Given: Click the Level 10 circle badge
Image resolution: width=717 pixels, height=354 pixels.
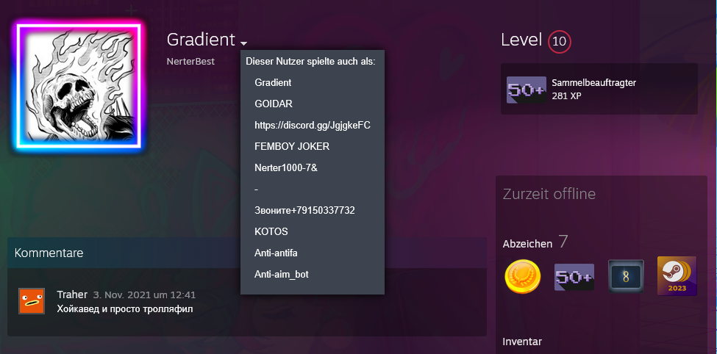Looking at the screenshot, I should point(559,41).
